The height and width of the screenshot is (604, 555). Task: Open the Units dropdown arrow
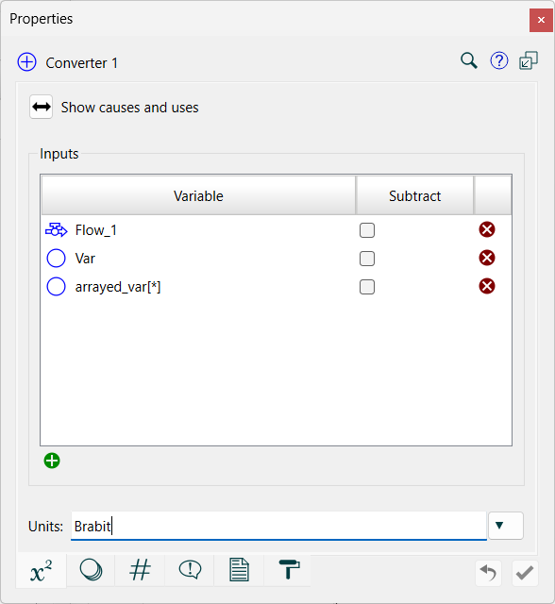point(506,526)
